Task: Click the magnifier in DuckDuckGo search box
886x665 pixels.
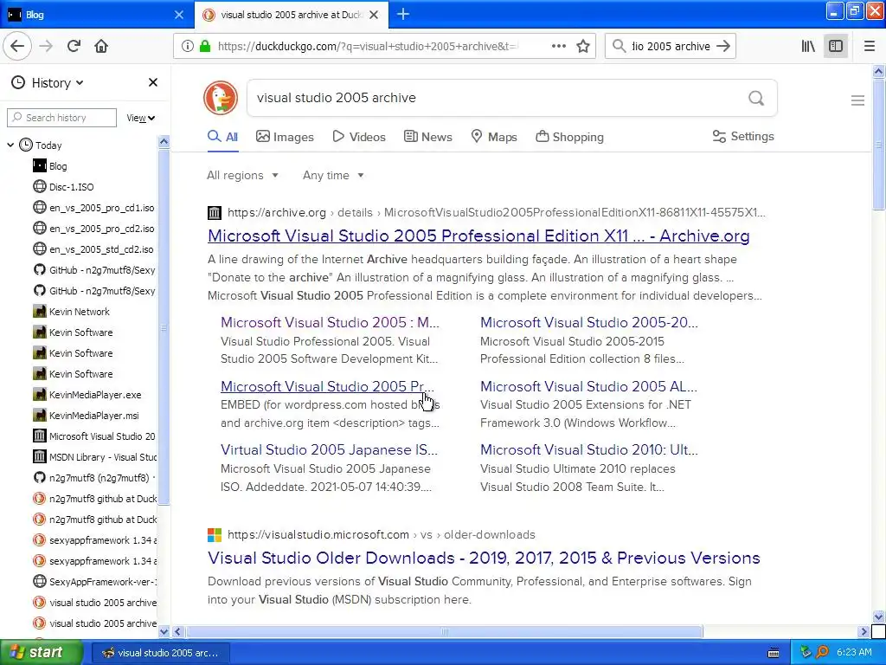Action: pos(756,98)
